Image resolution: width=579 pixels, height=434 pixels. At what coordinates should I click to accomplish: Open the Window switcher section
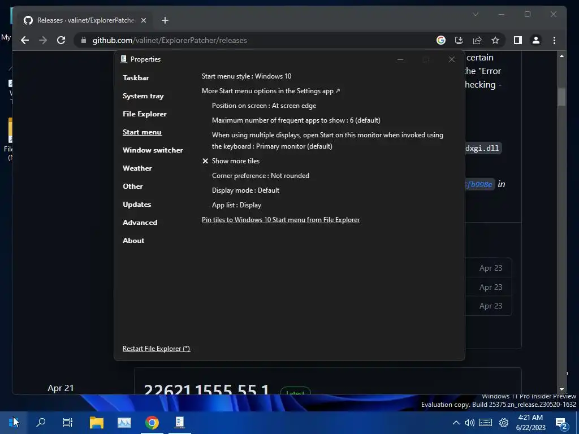[x=153, y=150]
